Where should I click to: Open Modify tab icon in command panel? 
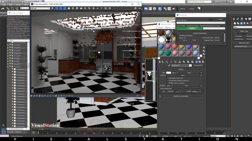(238, 19)
